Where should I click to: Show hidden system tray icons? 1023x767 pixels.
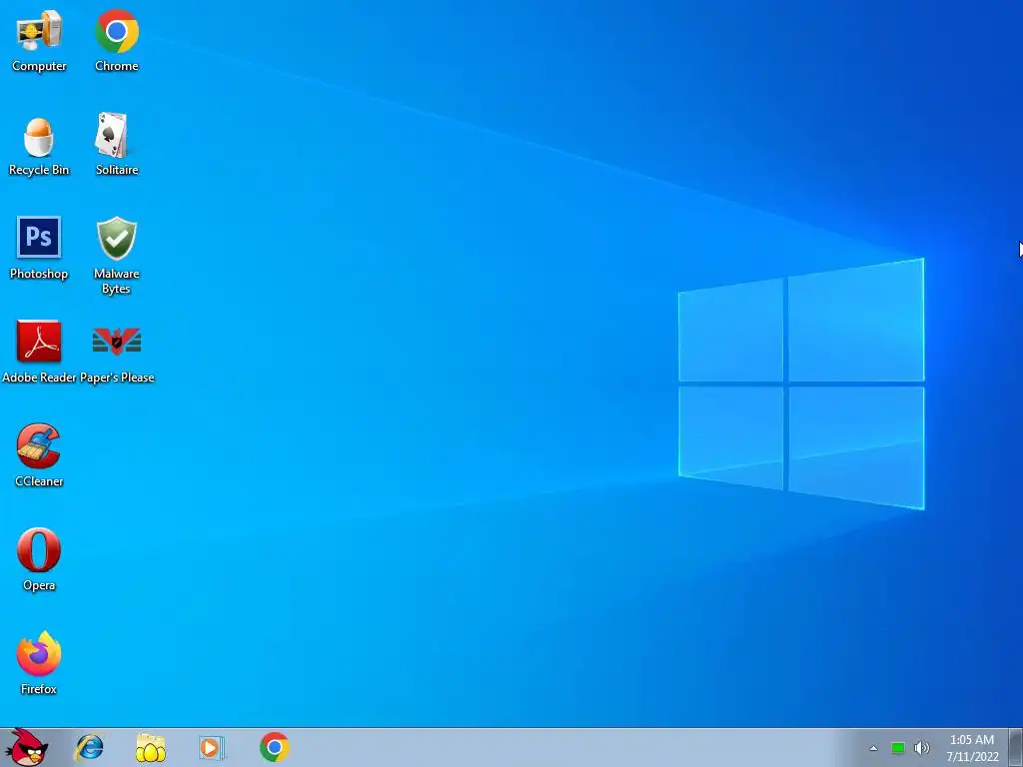[x=873, y=748]
